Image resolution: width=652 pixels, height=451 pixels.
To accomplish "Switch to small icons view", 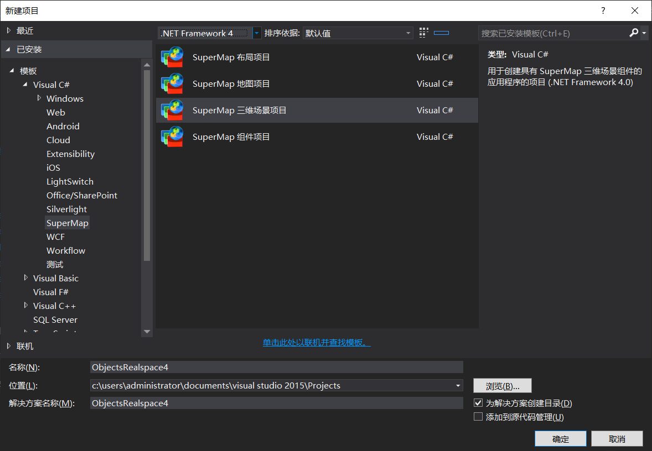I will 423,33.
